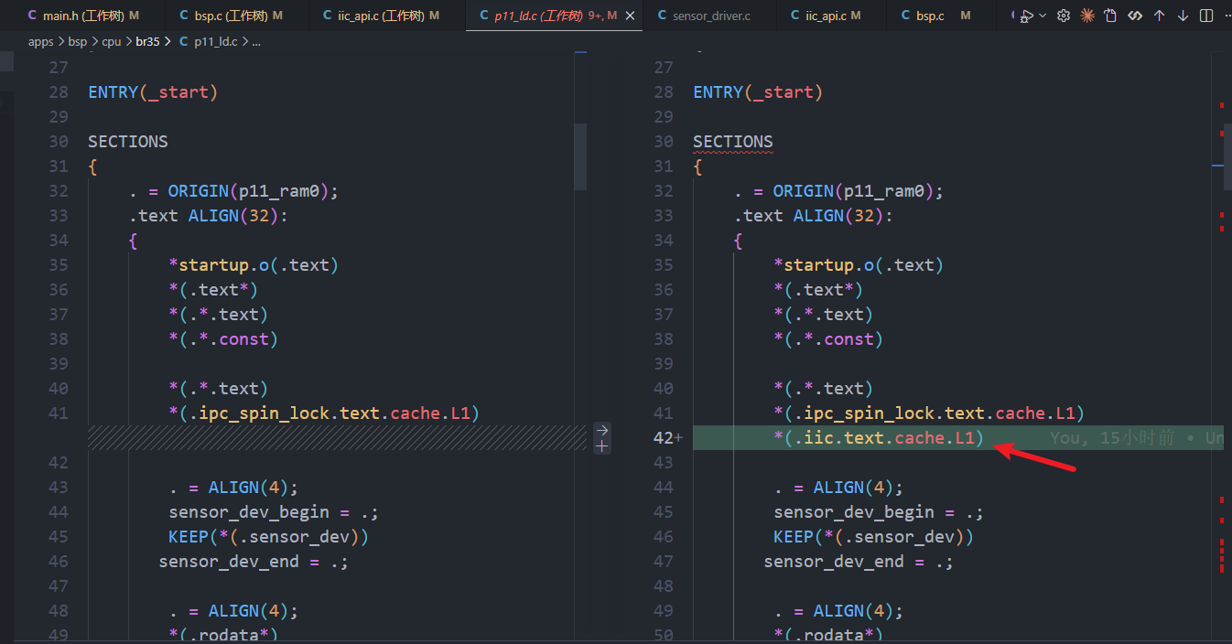The height and width of the screenshot is (644, 1232).
Task: Click SECTIONS keyword in the right editor
Action: point(733,142)
